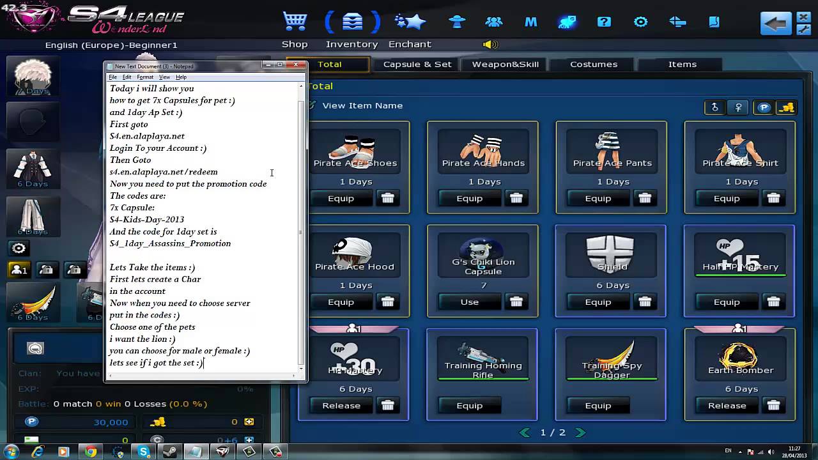This screenshot has height=460, width=818.
Task: Trash the Shield skill item
Action: click(x=645, y=302)
